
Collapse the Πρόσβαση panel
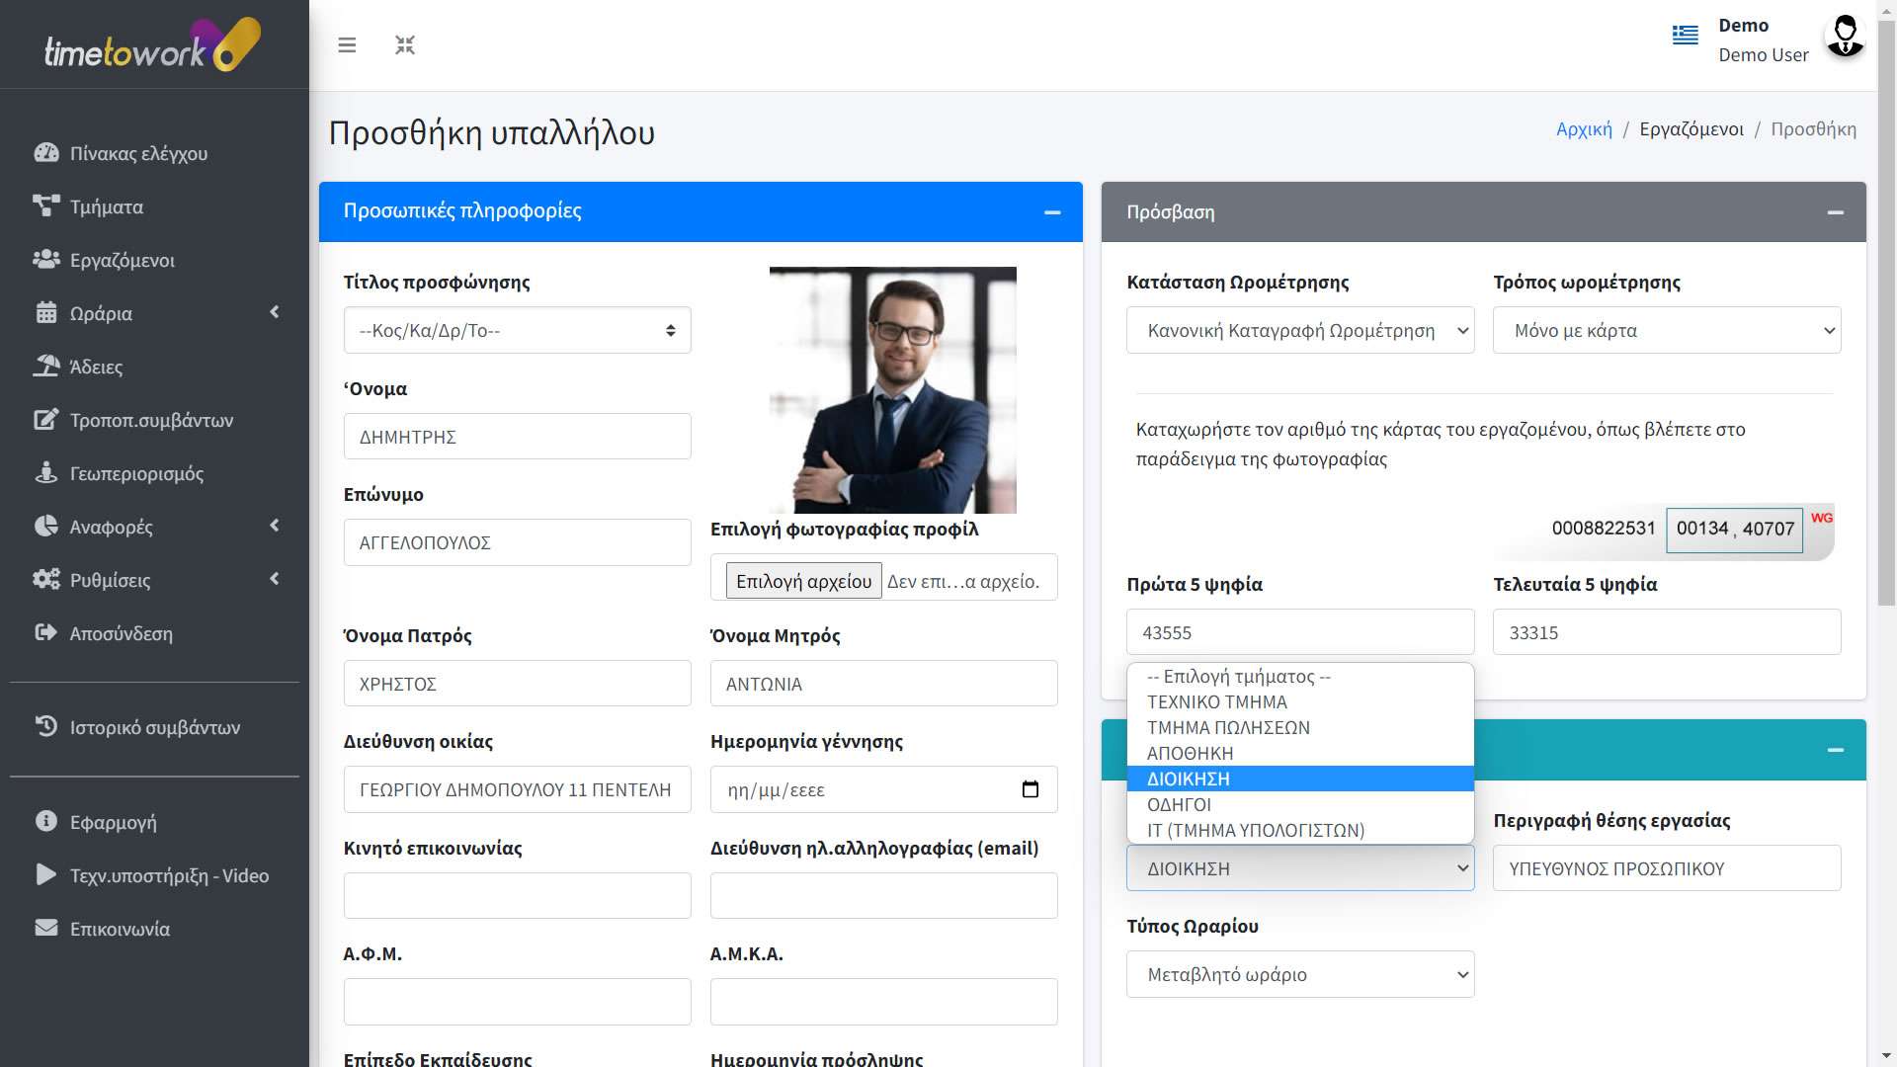(1835, 212)
